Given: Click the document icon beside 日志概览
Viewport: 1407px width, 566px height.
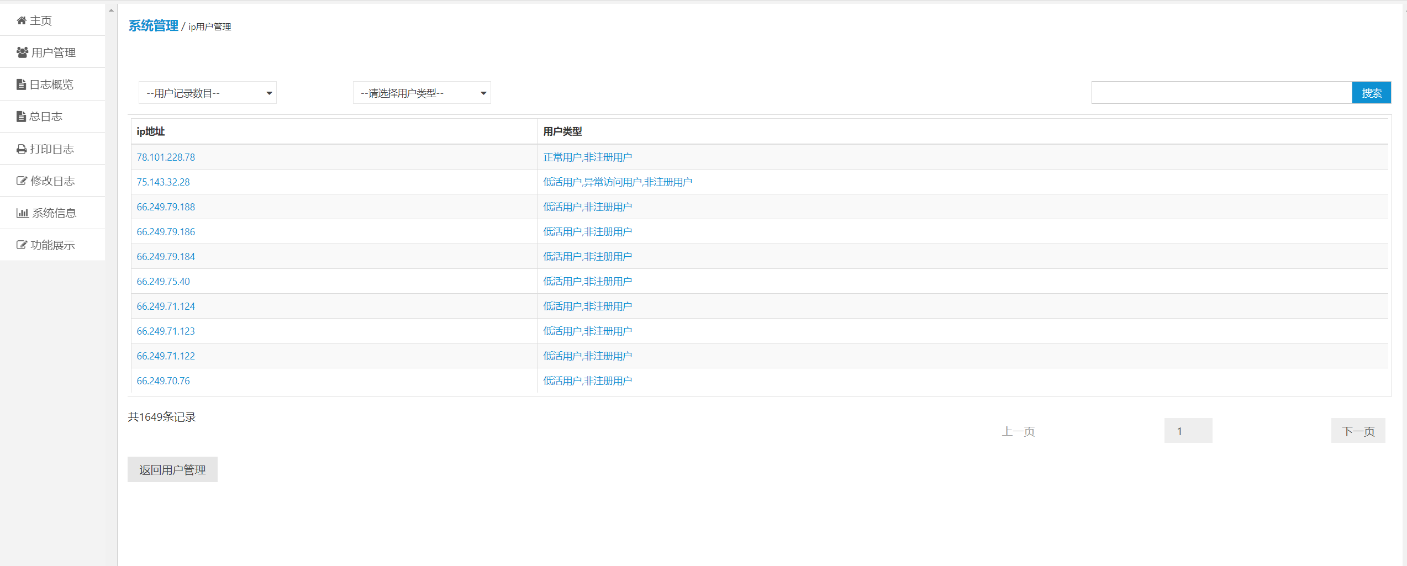Looking at the screenshot, I should click(22, 84).
